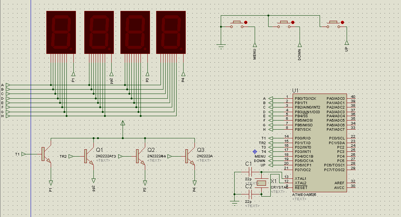Select the ATMEGA8535 U1 chip body
The width and height of the screenshot is (401, 217).
pyautogui.click(x=320, y=143)
